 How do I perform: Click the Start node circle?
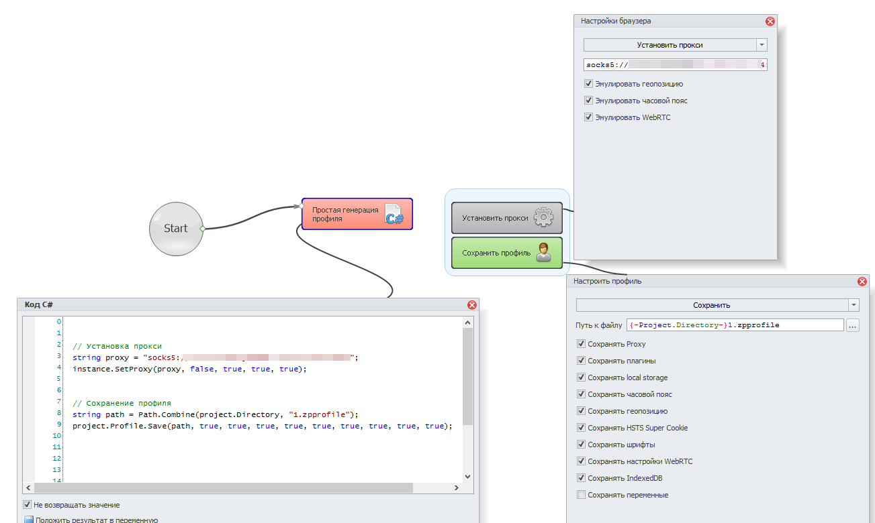point(176,229)
